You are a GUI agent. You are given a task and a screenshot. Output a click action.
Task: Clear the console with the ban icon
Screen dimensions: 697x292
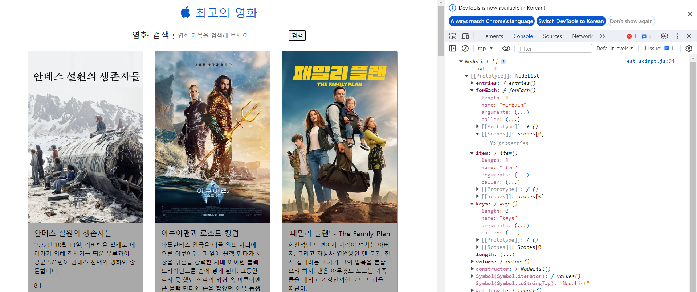click(465, 48)
